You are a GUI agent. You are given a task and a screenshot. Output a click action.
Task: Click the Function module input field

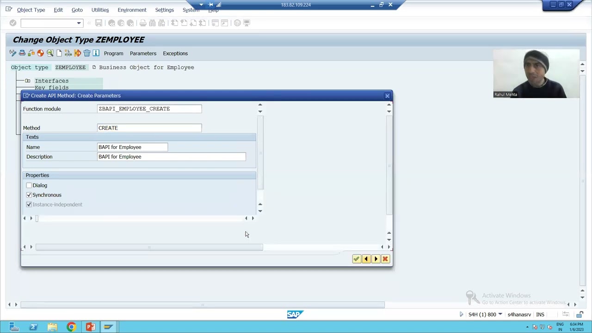click(149, 109)
